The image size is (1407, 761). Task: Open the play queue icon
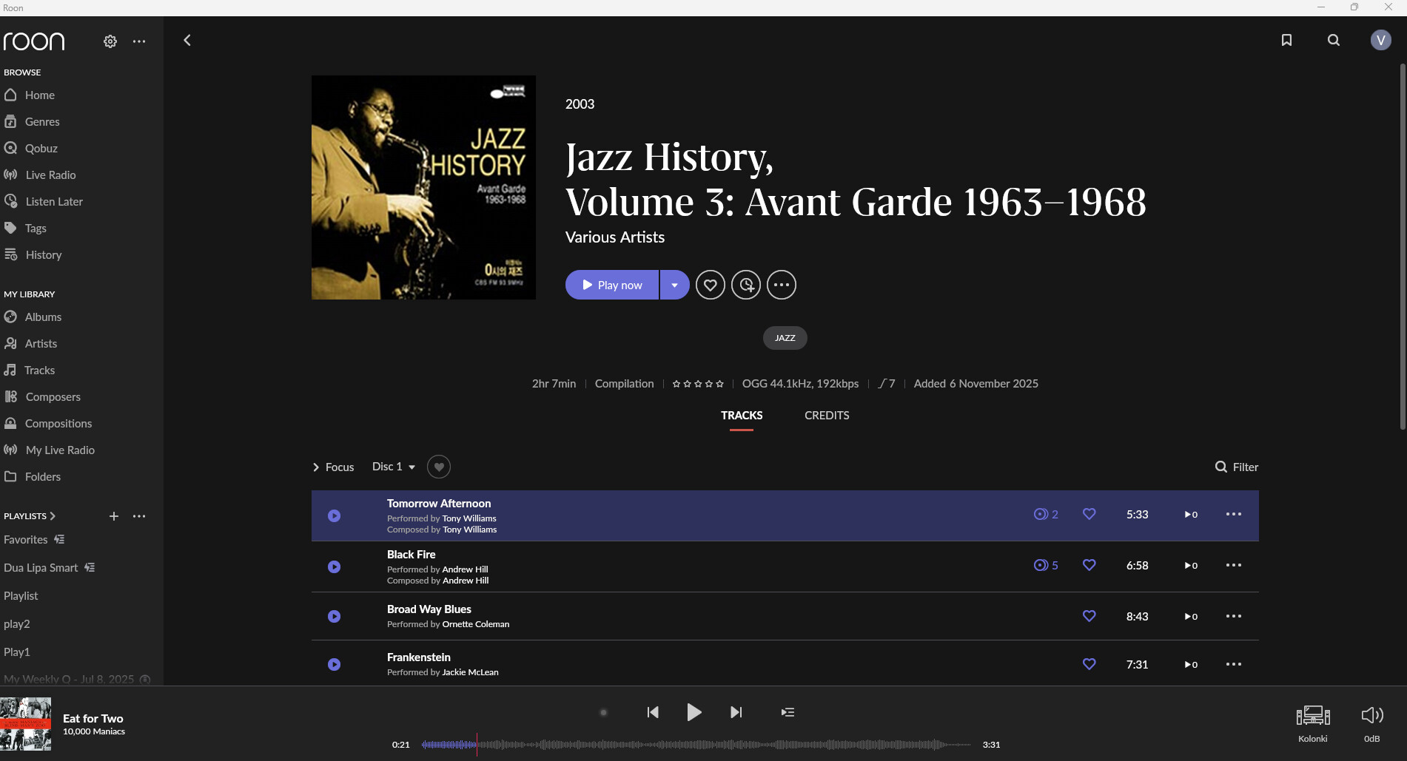pyautogui.click(x=788, y=712)
